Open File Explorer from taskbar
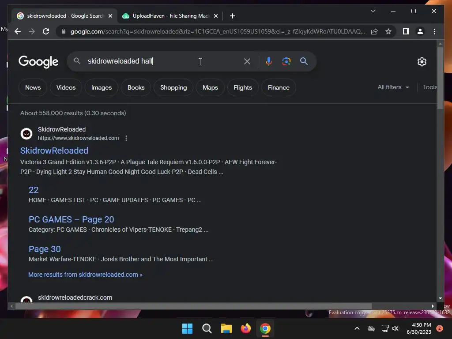Screen dimensions: 452x339 (x=226, y=328)
